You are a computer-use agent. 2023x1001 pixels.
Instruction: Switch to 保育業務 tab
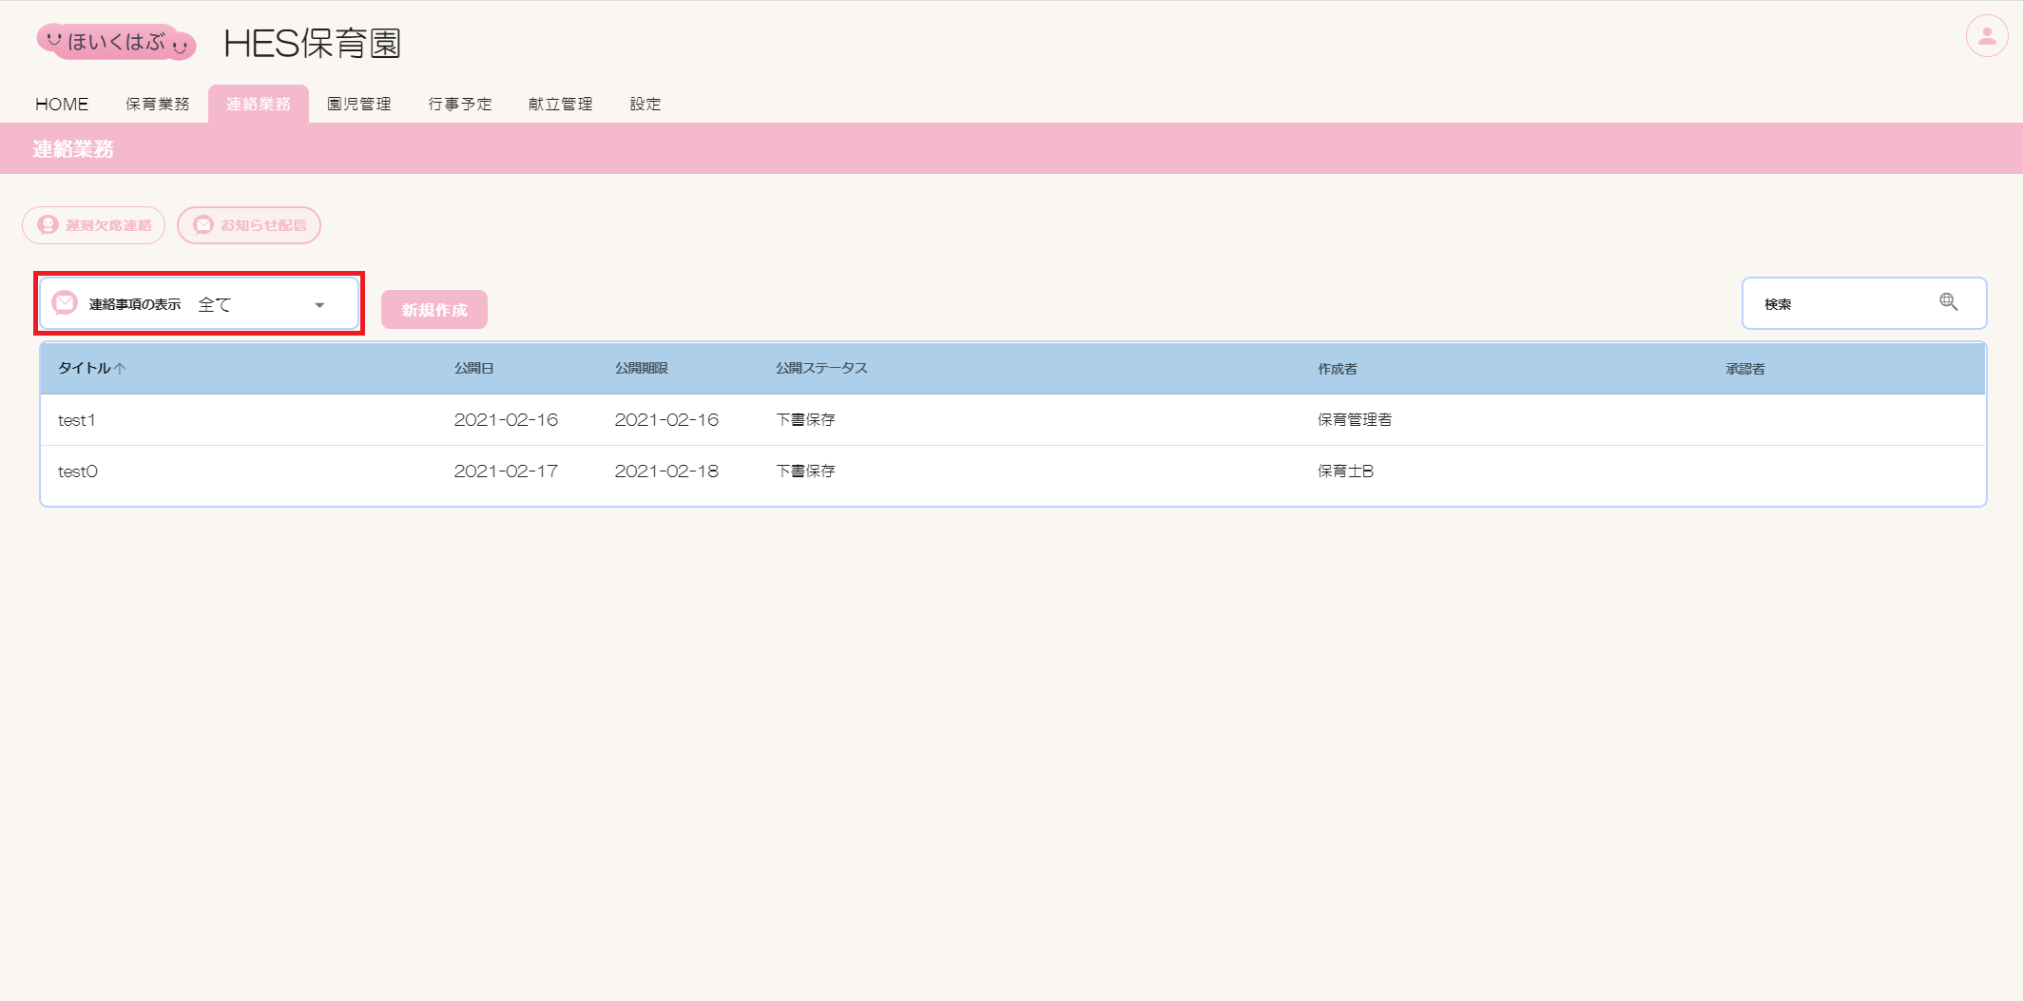click(x=158, y=104)
